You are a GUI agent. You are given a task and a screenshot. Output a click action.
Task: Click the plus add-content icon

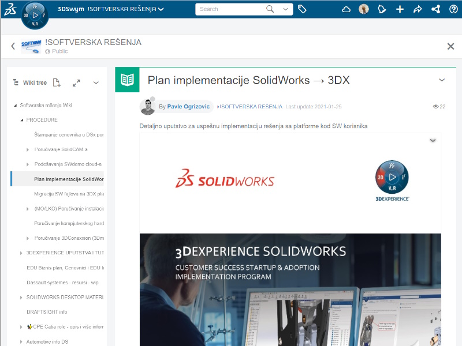coord(400,9)
